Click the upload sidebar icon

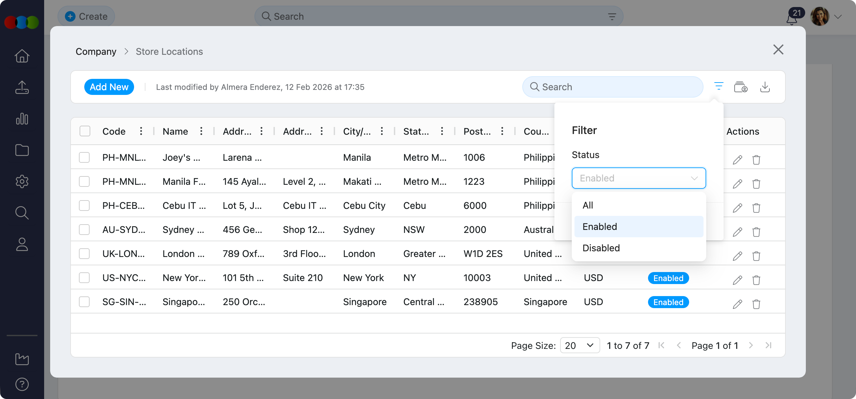[22, 87]
